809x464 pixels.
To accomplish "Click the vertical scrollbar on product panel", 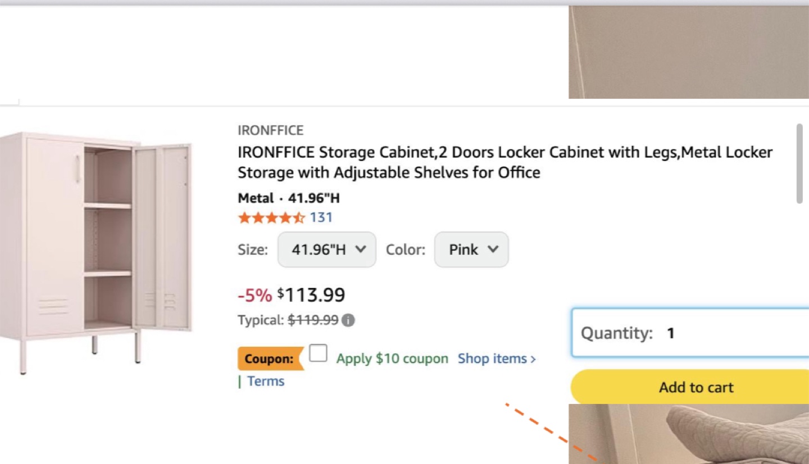I will 800,164.
